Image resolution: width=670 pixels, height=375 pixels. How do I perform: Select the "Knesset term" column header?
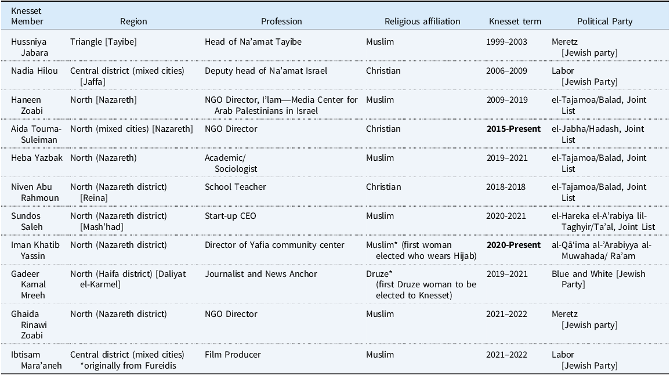tap(515, 21)
